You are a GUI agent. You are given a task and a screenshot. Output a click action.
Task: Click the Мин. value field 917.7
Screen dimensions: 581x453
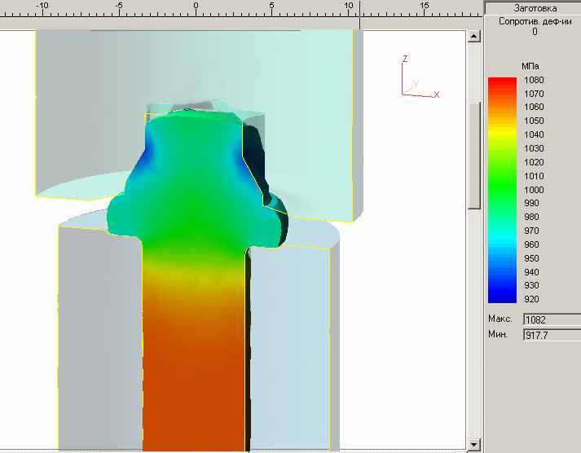click(552, 335)
